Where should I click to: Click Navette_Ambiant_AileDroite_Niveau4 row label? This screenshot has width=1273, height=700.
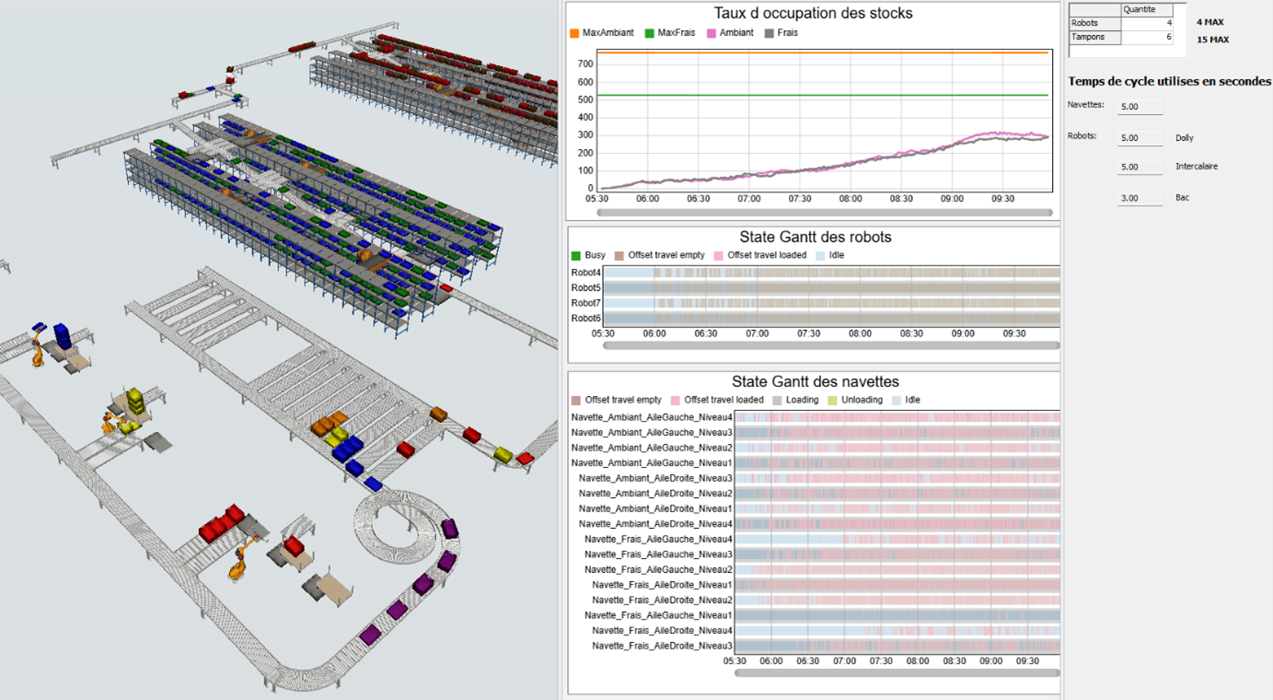[655, 524]
